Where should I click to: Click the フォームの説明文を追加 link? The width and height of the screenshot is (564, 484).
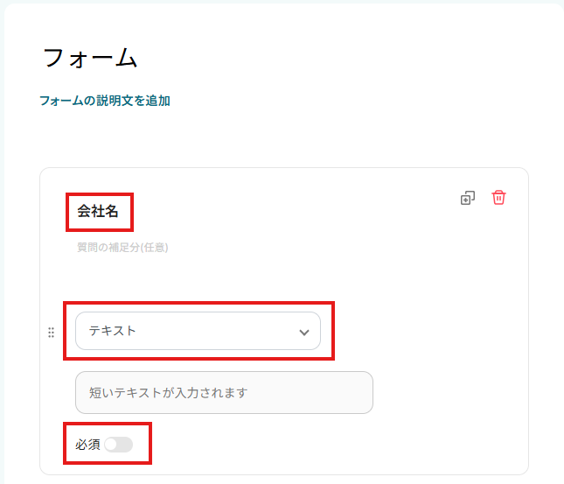tap(105, 101)
